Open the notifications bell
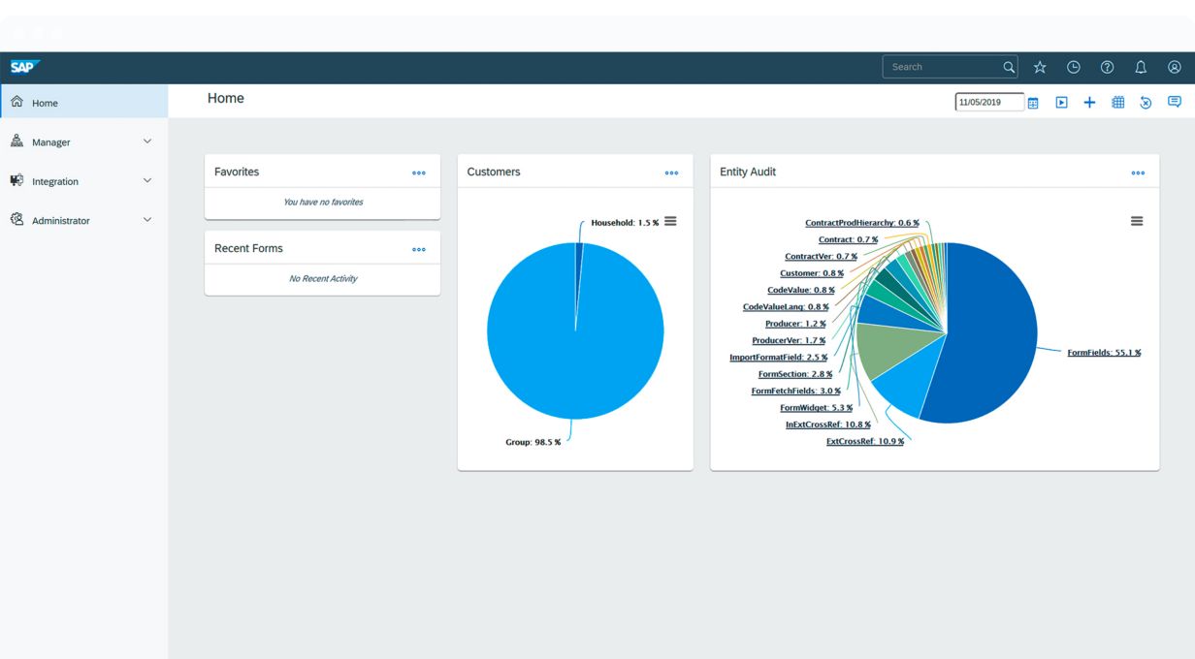This screenshot has height=659, width=1195. [x=1141, y=67]
